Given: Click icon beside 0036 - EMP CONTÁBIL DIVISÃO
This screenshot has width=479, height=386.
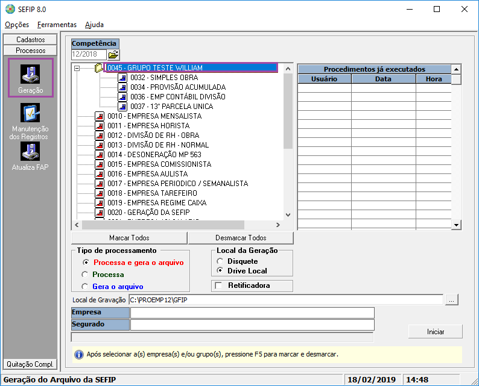Looking at the screenshot, I should [x=122, y=97].
